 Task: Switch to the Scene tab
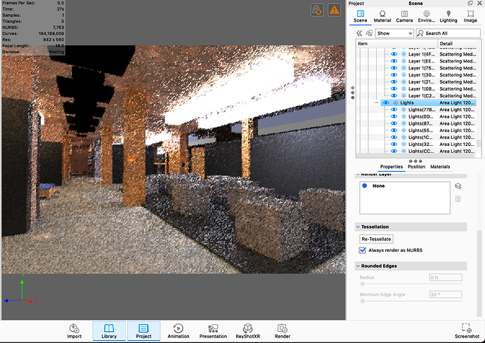tap(361, 16)
